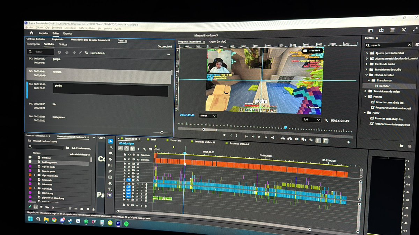419x235 pixels.
Task: Click the Home icon in the header
Action: [31, 33]
